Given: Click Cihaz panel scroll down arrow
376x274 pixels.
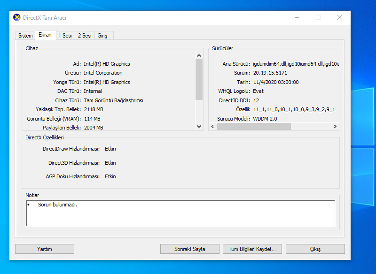Looking at the screenshot, I should [199, 126].
